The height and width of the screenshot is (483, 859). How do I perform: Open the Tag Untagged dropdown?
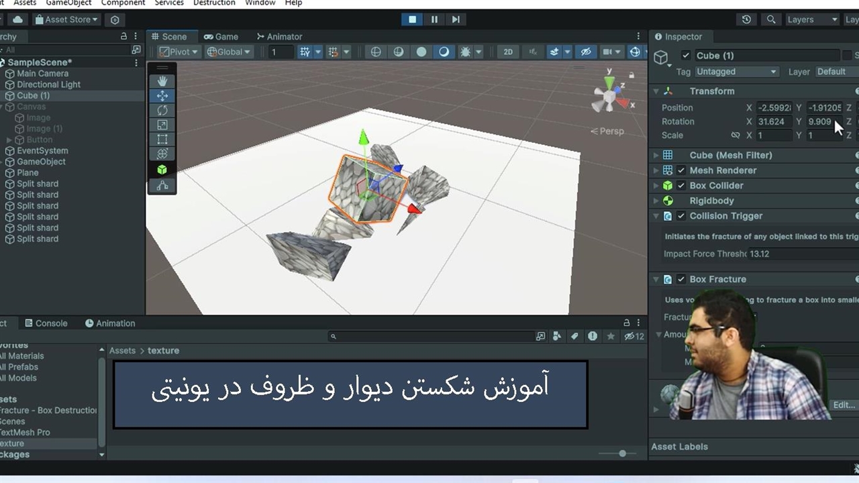pyautogui.click(x=736, y=72)
